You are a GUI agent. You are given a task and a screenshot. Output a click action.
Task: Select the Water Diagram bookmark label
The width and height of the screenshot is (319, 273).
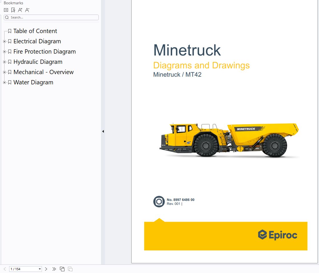click(x=33, y=82)
